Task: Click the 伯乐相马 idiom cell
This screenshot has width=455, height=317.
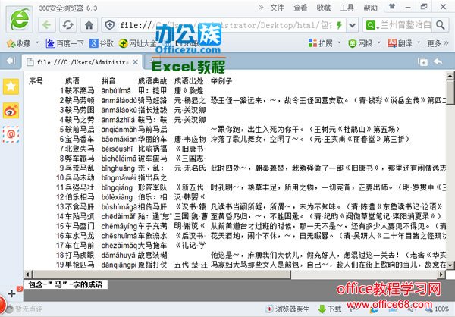Action: click(80, 197)
